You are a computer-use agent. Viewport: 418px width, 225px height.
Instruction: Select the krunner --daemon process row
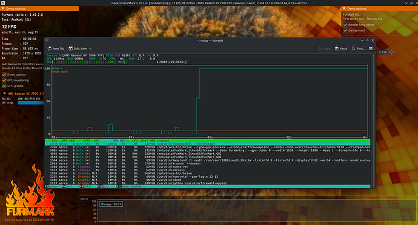tap(207, 163)
